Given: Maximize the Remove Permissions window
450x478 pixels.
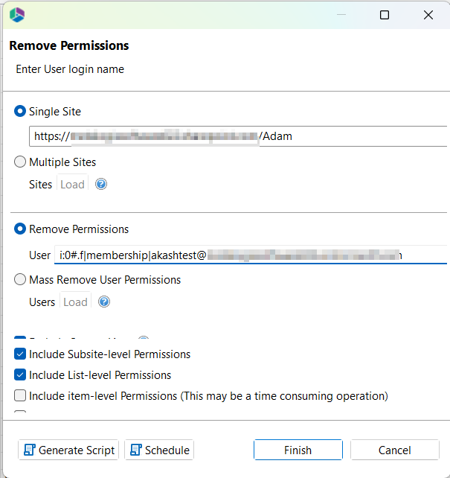Looking at the screenshot, I should coord(385,15).
